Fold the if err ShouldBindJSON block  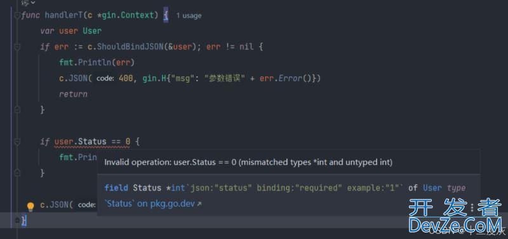18,47
